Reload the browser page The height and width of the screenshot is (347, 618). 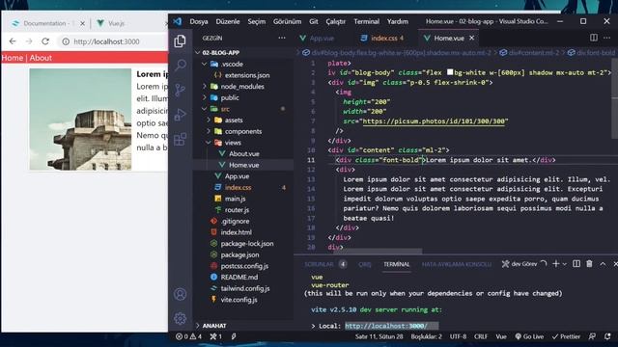click(x=45, y=41)
